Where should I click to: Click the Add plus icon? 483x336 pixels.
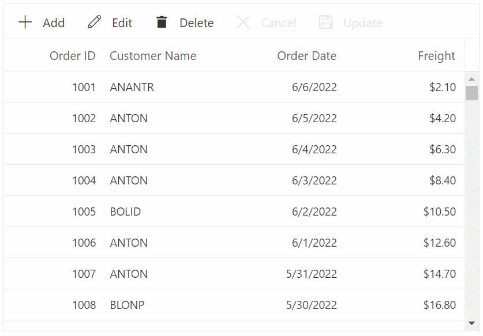(x=25, y=22)
